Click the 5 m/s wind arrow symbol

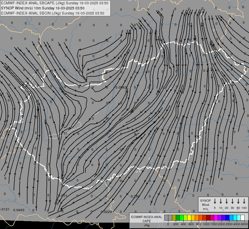coord(215,201)
